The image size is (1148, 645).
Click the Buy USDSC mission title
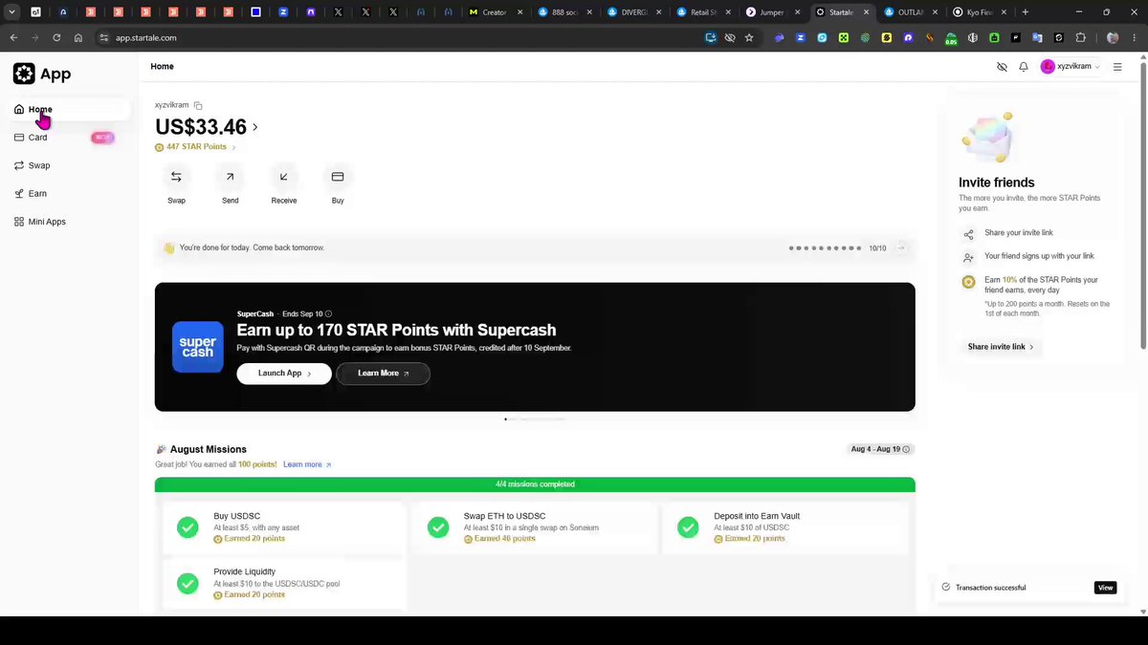click(237, 516)
